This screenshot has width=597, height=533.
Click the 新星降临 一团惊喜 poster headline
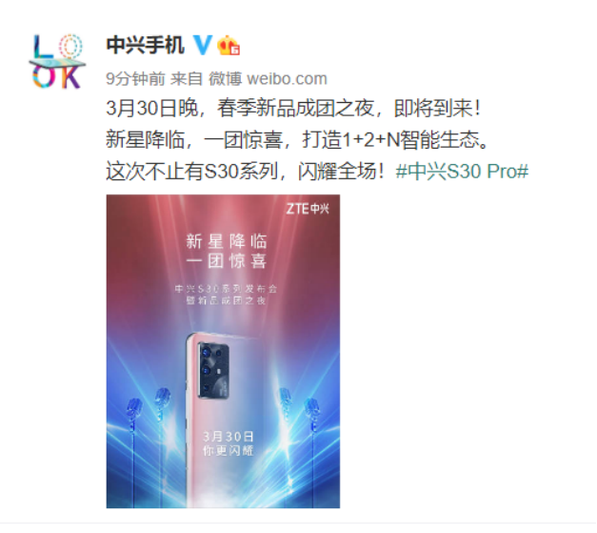(227, 252)
